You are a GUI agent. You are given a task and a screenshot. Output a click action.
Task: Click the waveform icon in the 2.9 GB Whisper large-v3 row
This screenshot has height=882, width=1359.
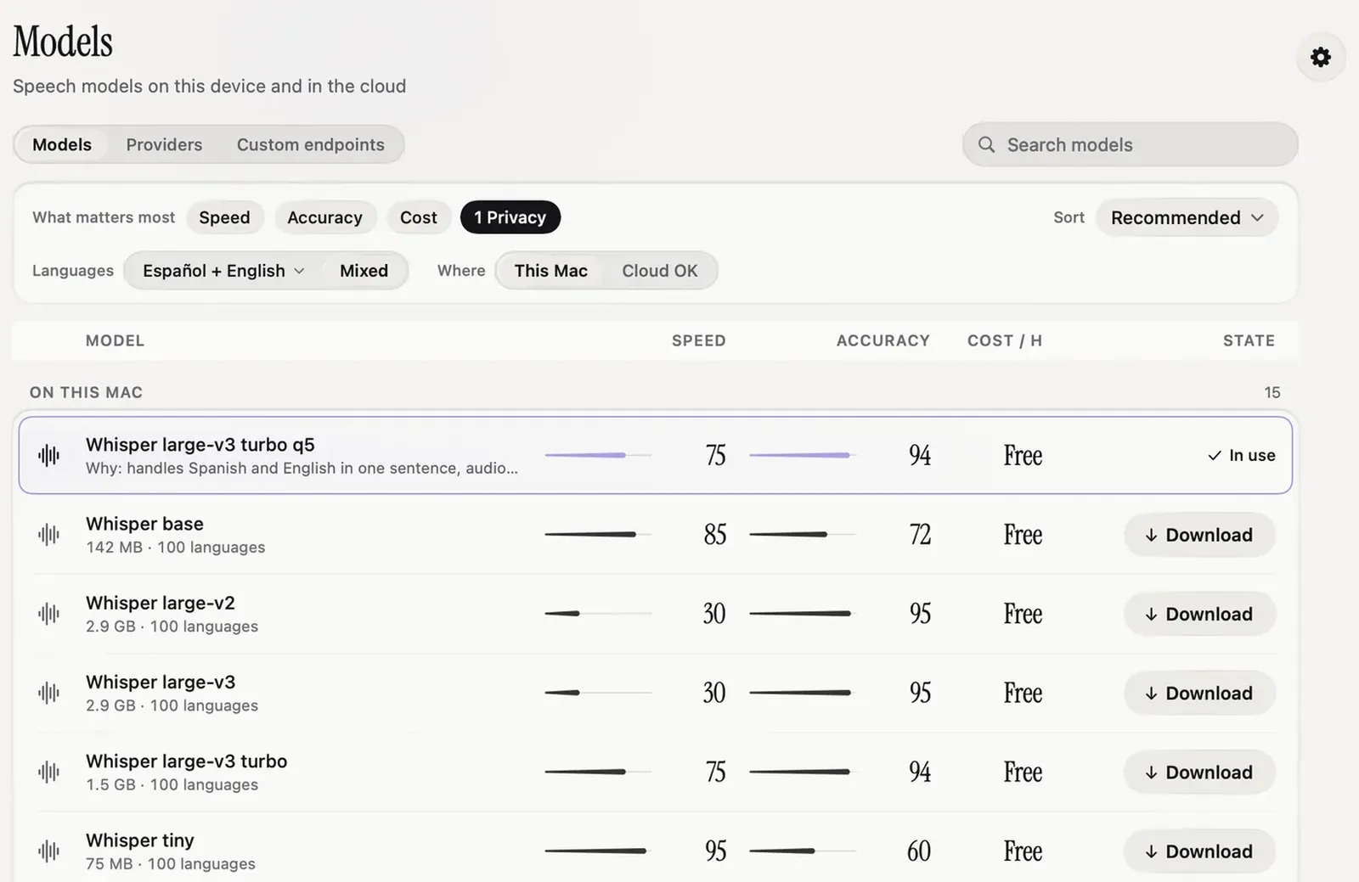point(49,693)
